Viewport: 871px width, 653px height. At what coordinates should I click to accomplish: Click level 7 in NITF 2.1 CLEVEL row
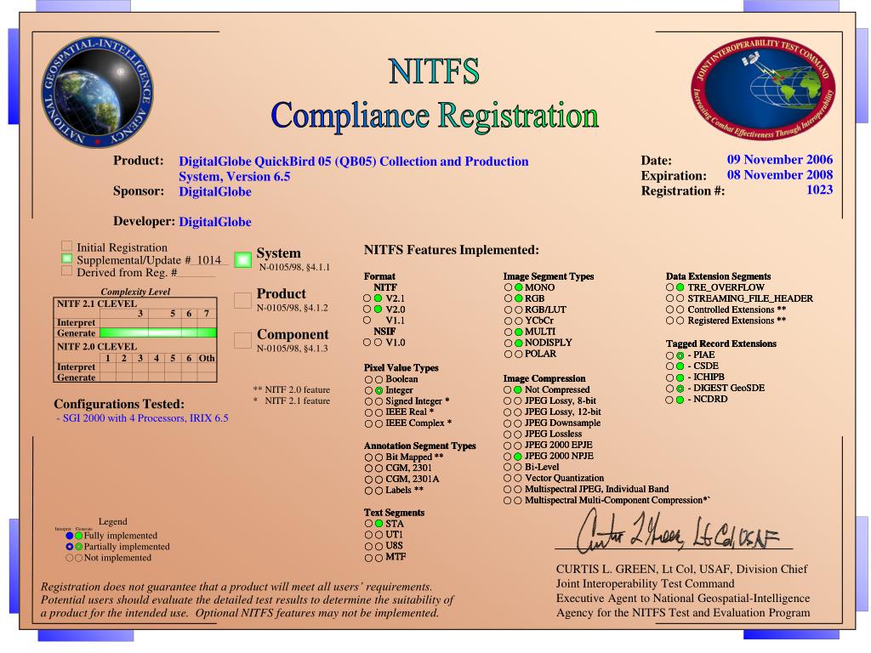[207, 314]
